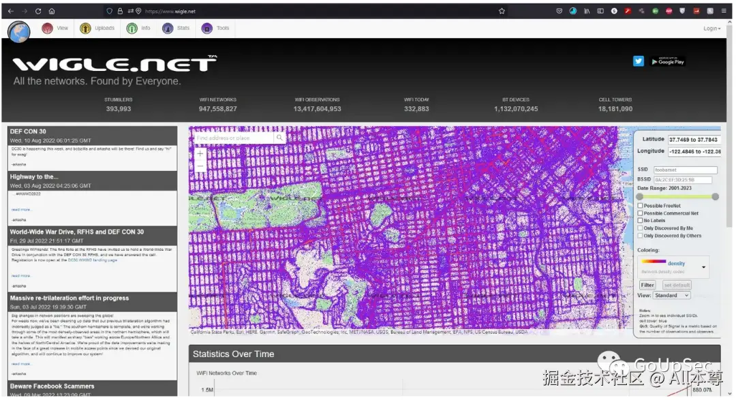Tick Only Discovered By Others checkbox
Image resolution: width=736 pixels, height=400 pixels.
(640, 236)
